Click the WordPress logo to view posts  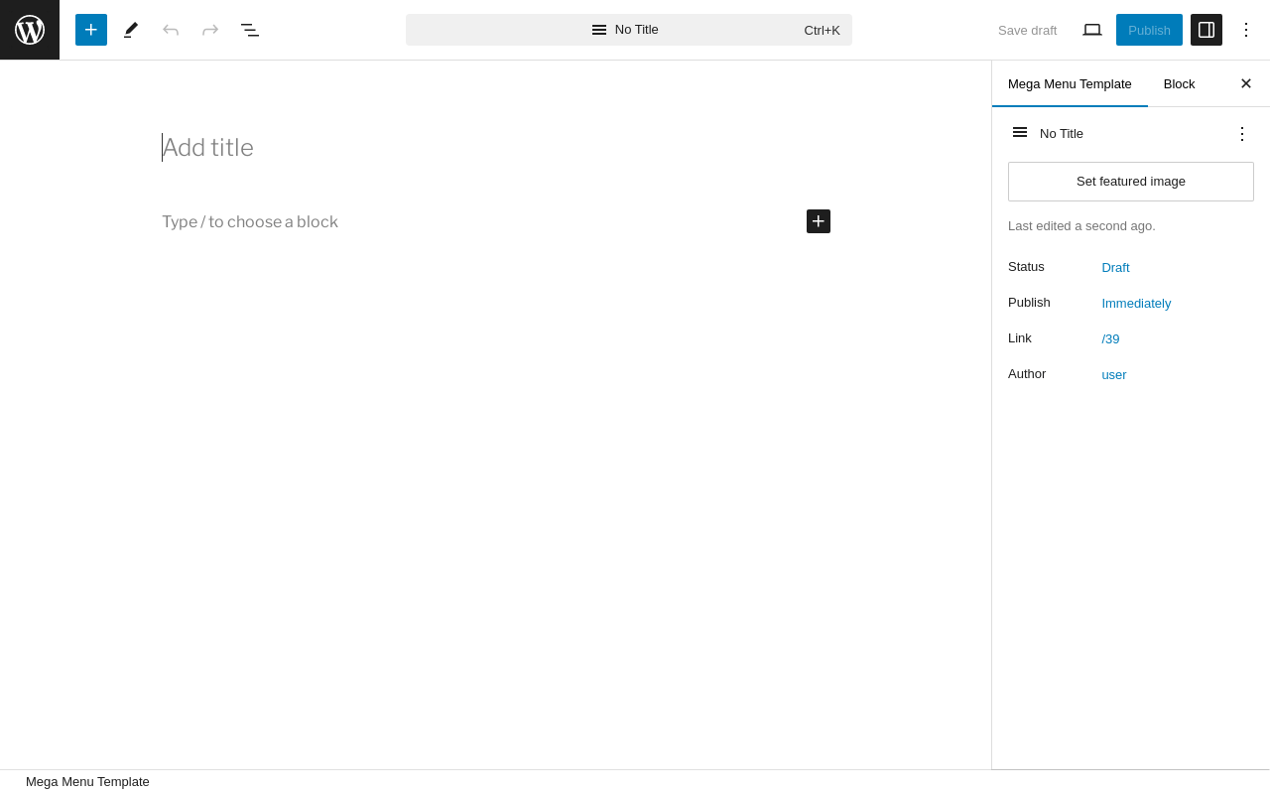[x=30, y=30]
